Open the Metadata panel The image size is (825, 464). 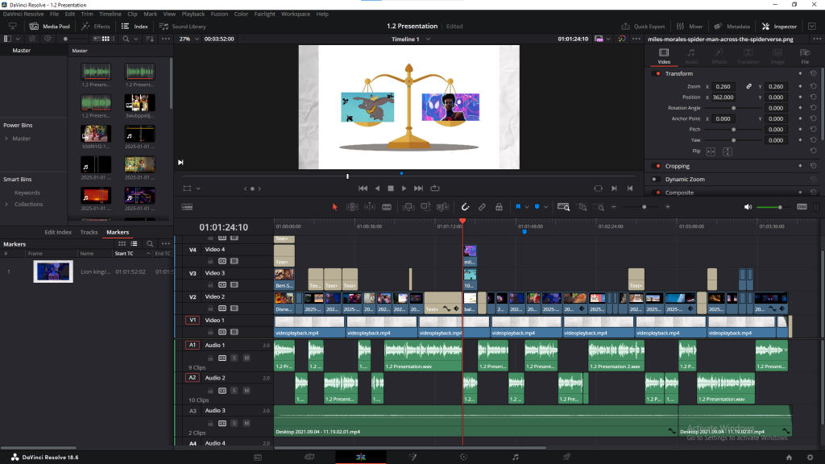coord(732,27)
